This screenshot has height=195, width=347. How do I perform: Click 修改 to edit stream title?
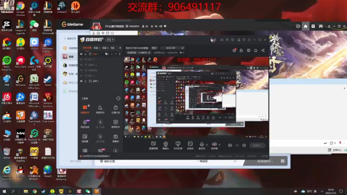click(x=154, y=48)
